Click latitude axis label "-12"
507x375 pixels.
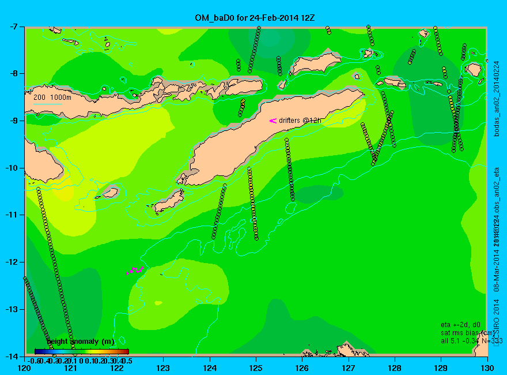coord(13,262)
